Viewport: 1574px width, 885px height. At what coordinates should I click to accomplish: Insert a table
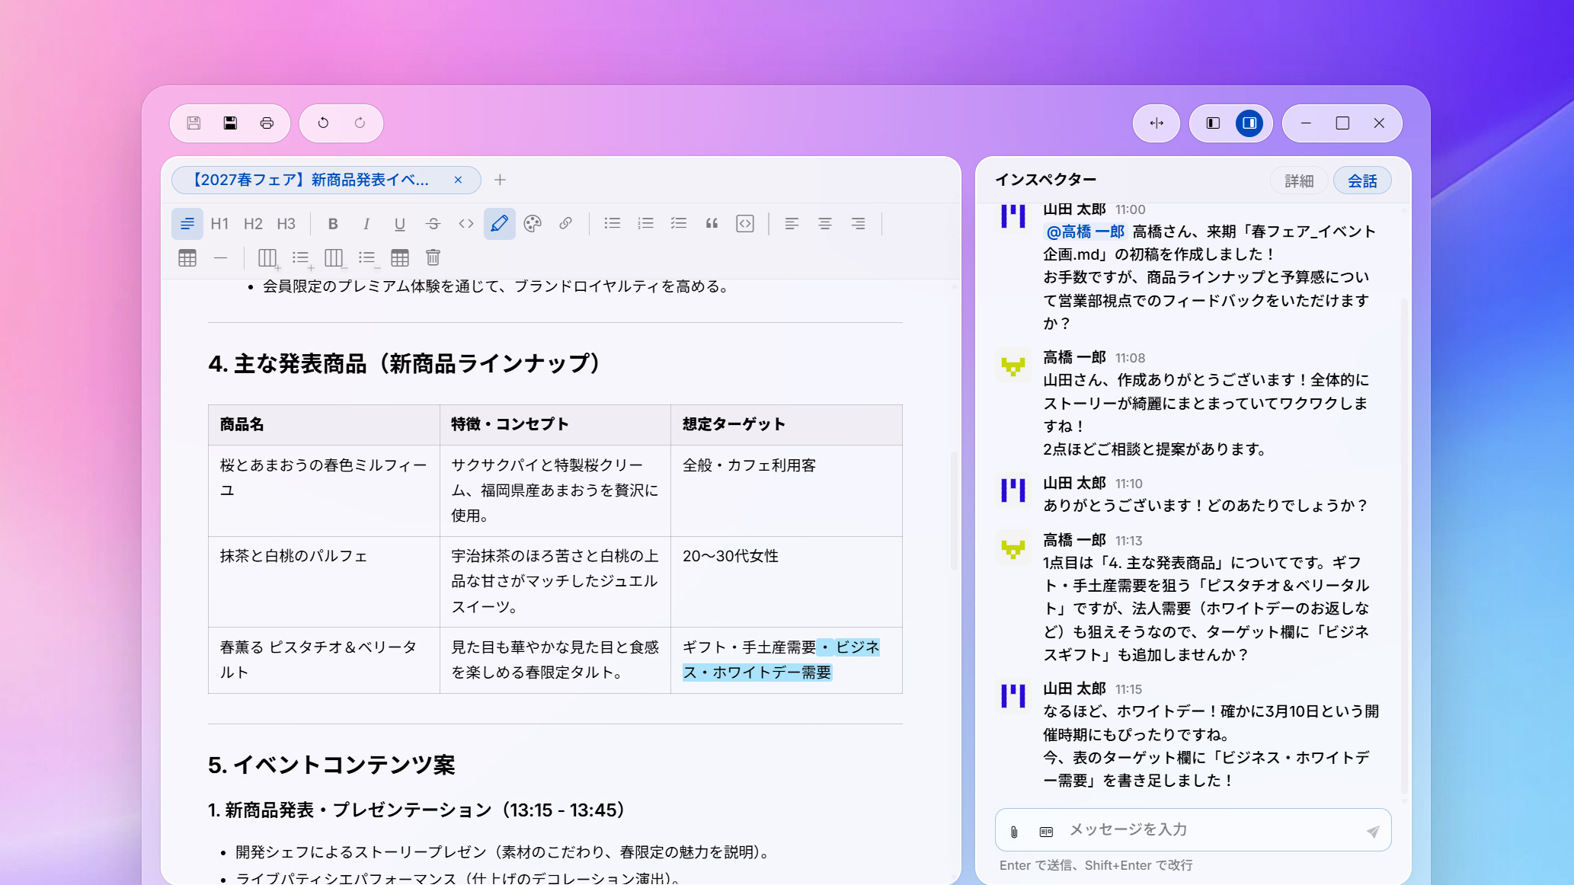187,257
